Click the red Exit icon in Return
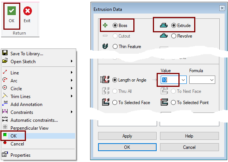Image resolution: width=228 pixels, height=162 pixels. pos(27,12)
